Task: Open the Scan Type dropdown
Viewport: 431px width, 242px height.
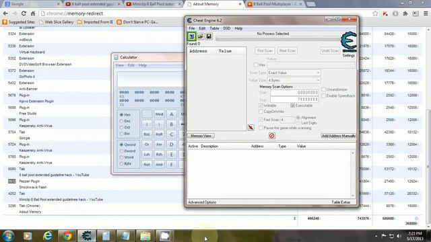Action: tap(294, 73)
